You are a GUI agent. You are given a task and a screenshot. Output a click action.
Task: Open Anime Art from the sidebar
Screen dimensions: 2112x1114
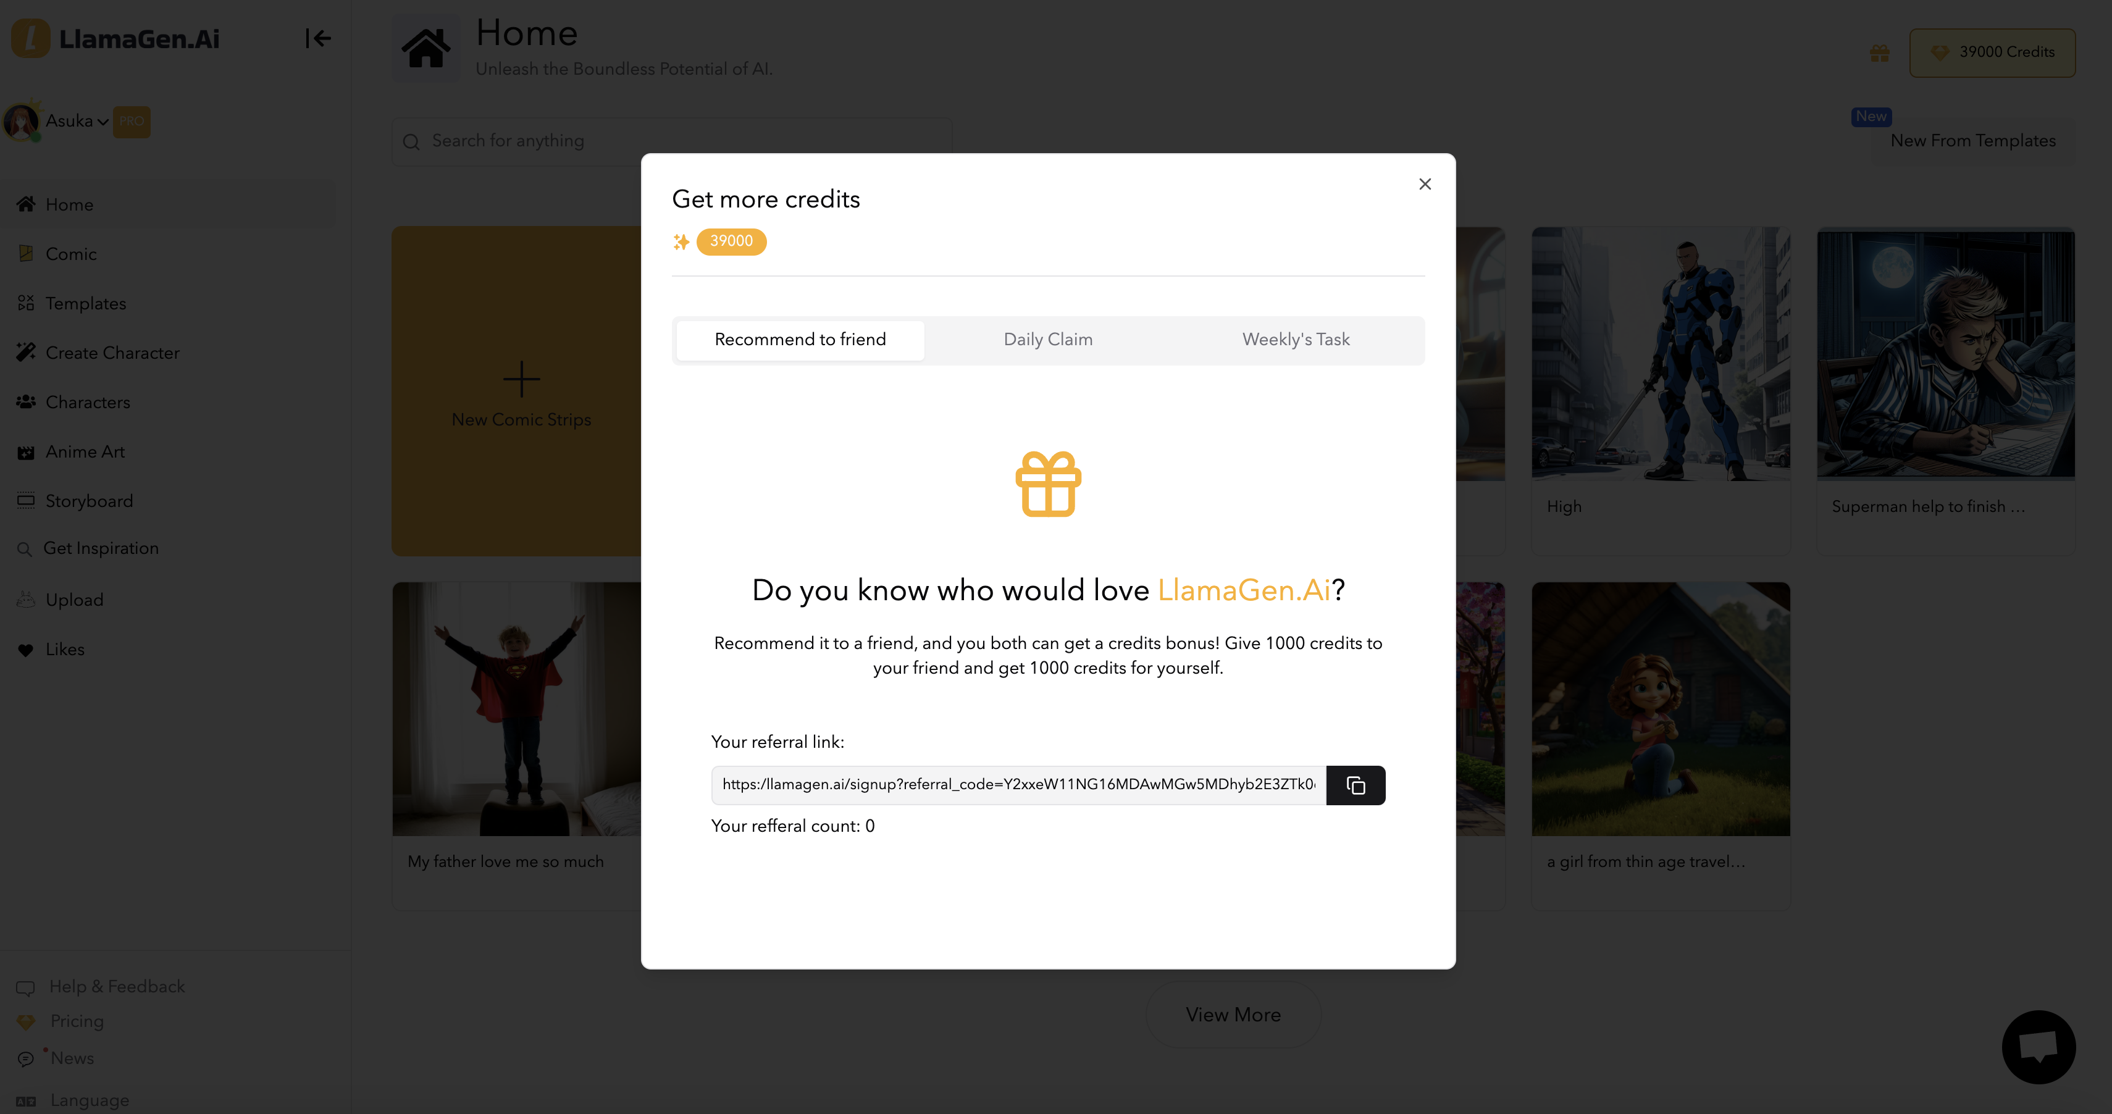tap(85, 451)
